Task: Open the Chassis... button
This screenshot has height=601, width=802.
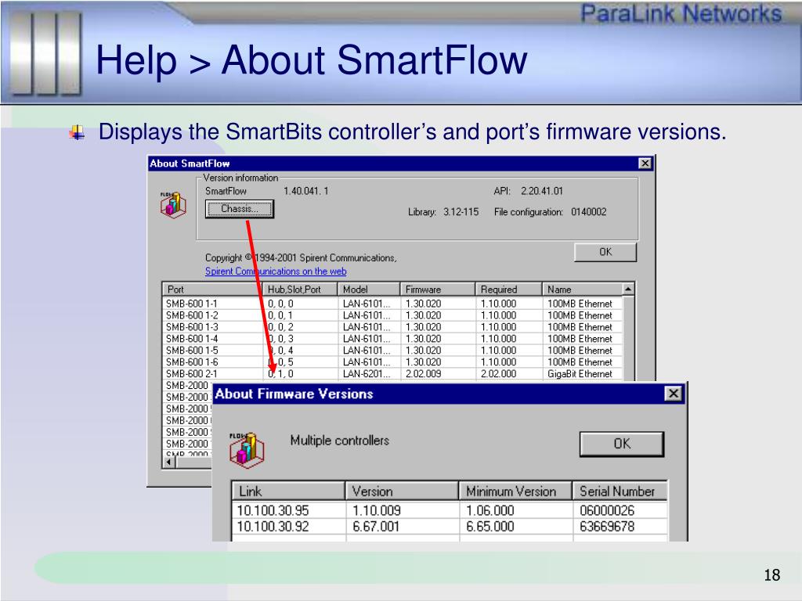Action: (x=240, y=209)
